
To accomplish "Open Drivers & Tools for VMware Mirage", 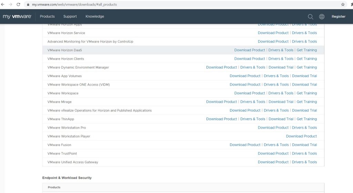I will 253,102.
